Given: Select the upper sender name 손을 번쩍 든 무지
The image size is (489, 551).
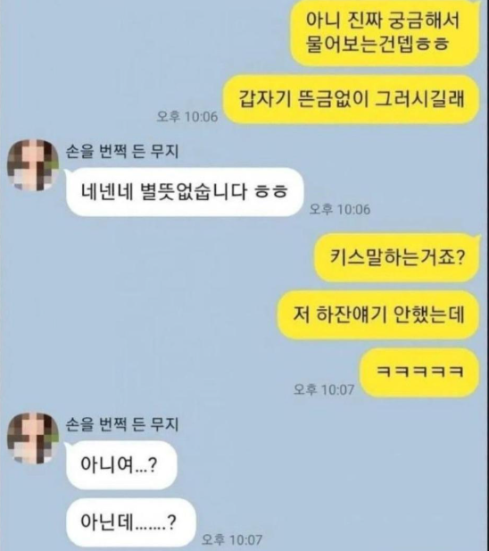Looking at the screenshot, I should [122, 152].
